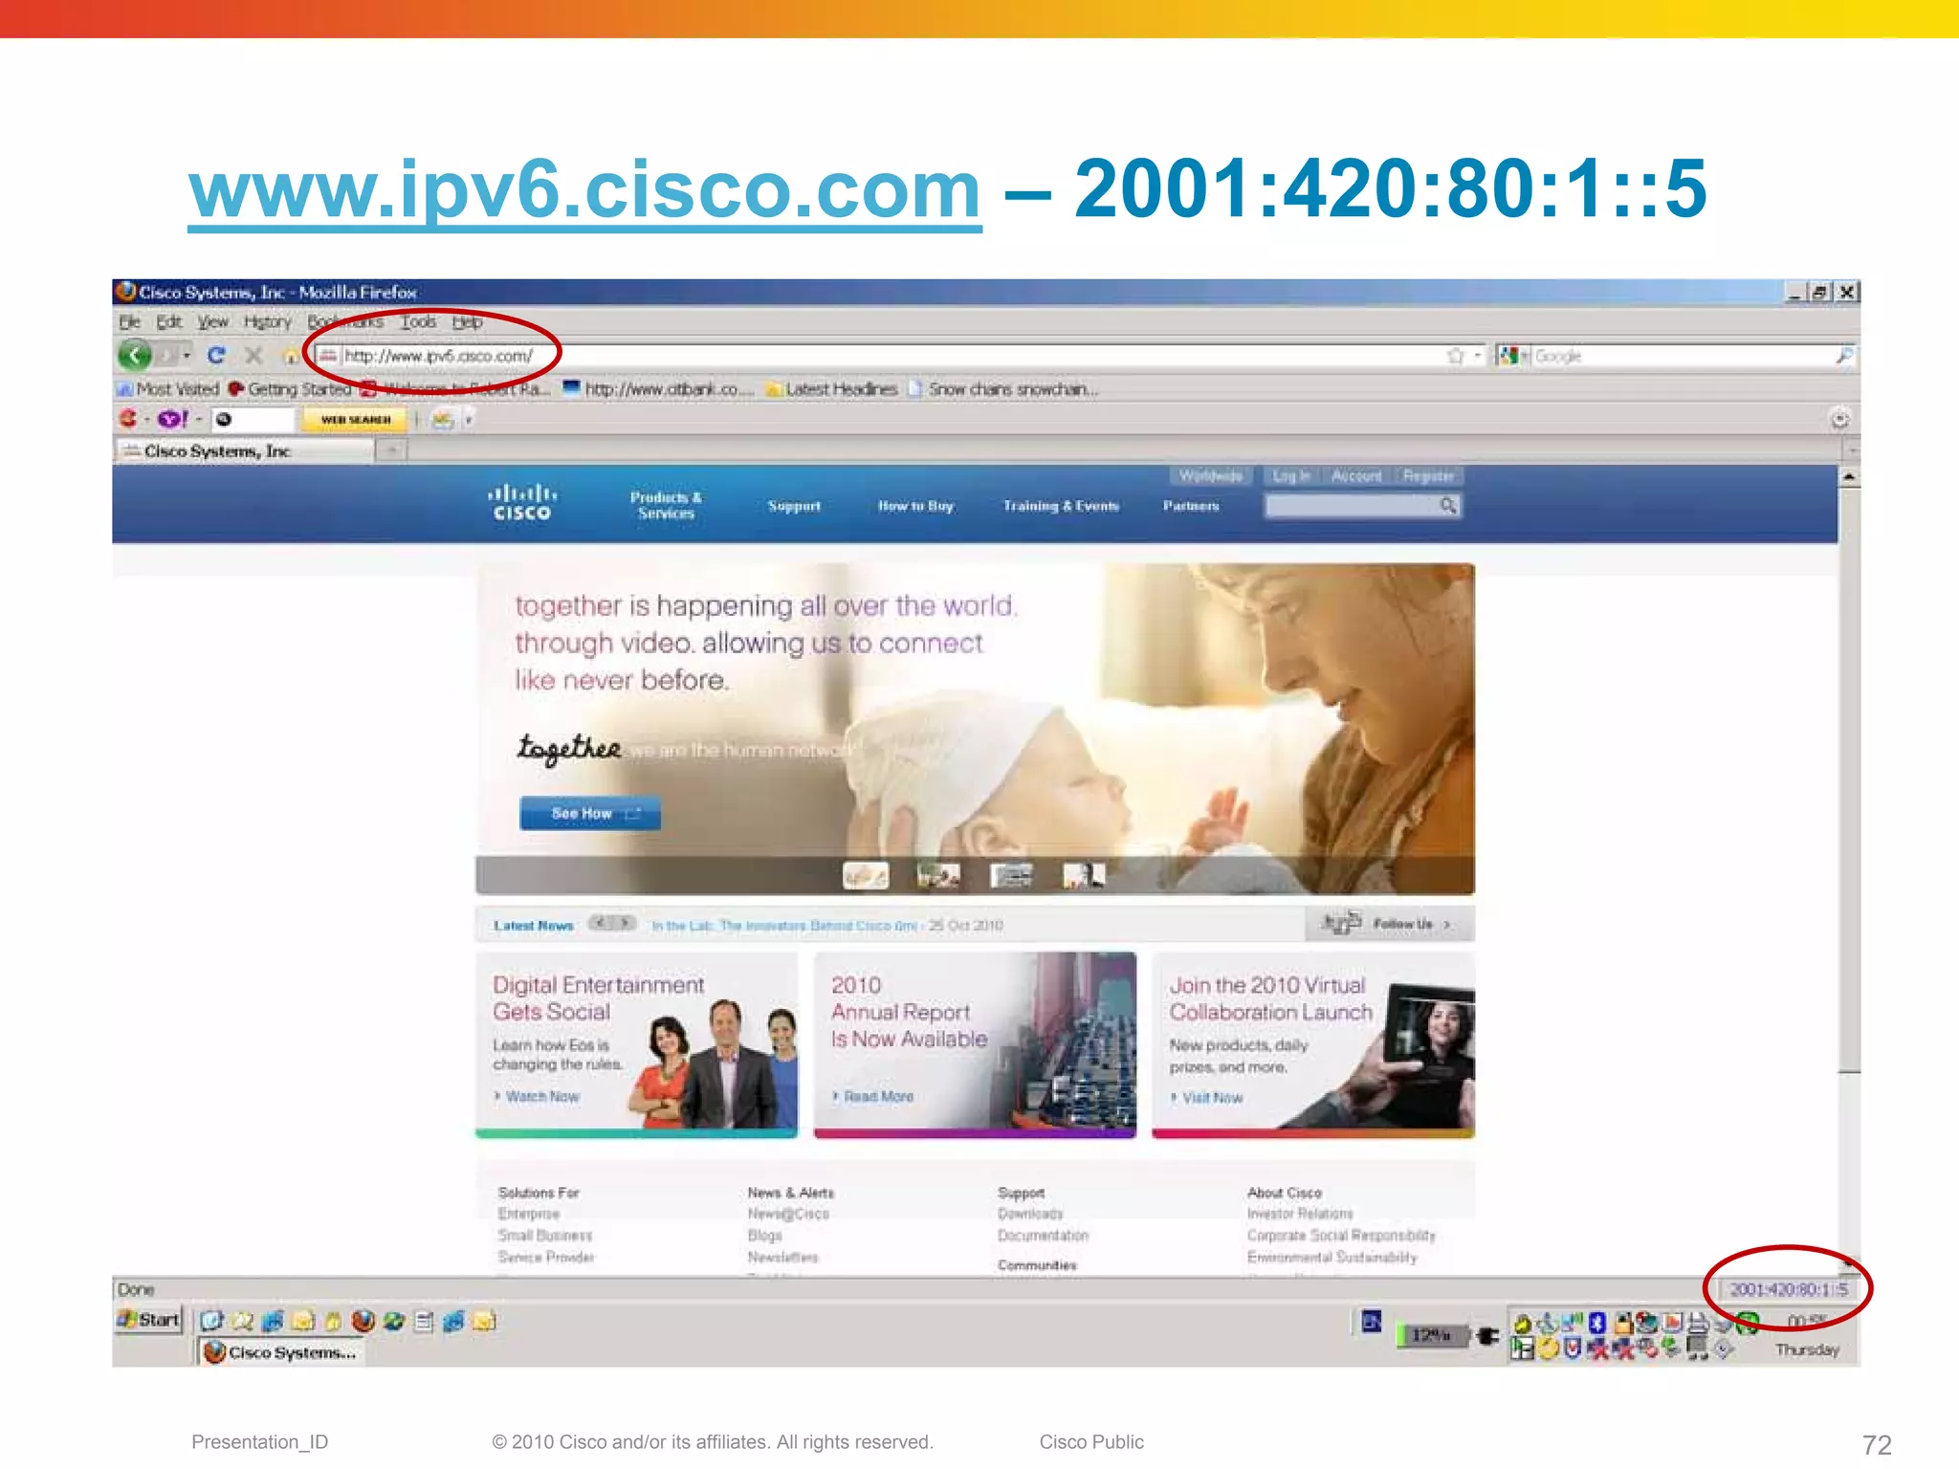Open the Edit menu
Screen dimensions: 1959x1469
pos(169,322)
